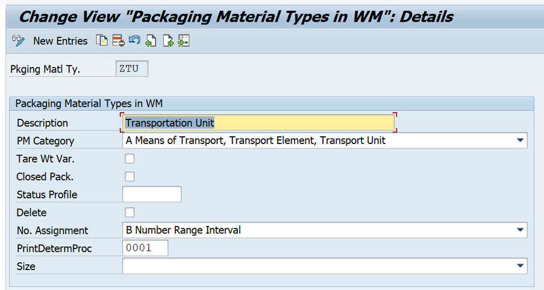544x290 pixels.
Task: Click the Copy As icon
Action: (102, 41)
